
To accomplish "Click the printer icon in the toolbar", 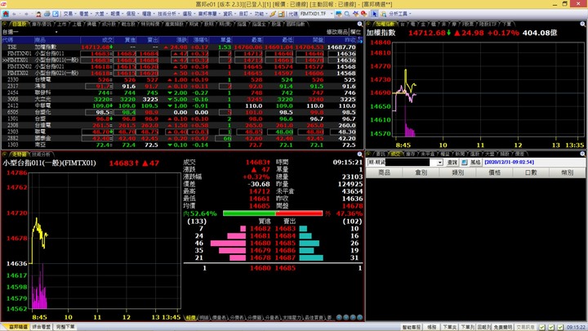I will [47, 14].
